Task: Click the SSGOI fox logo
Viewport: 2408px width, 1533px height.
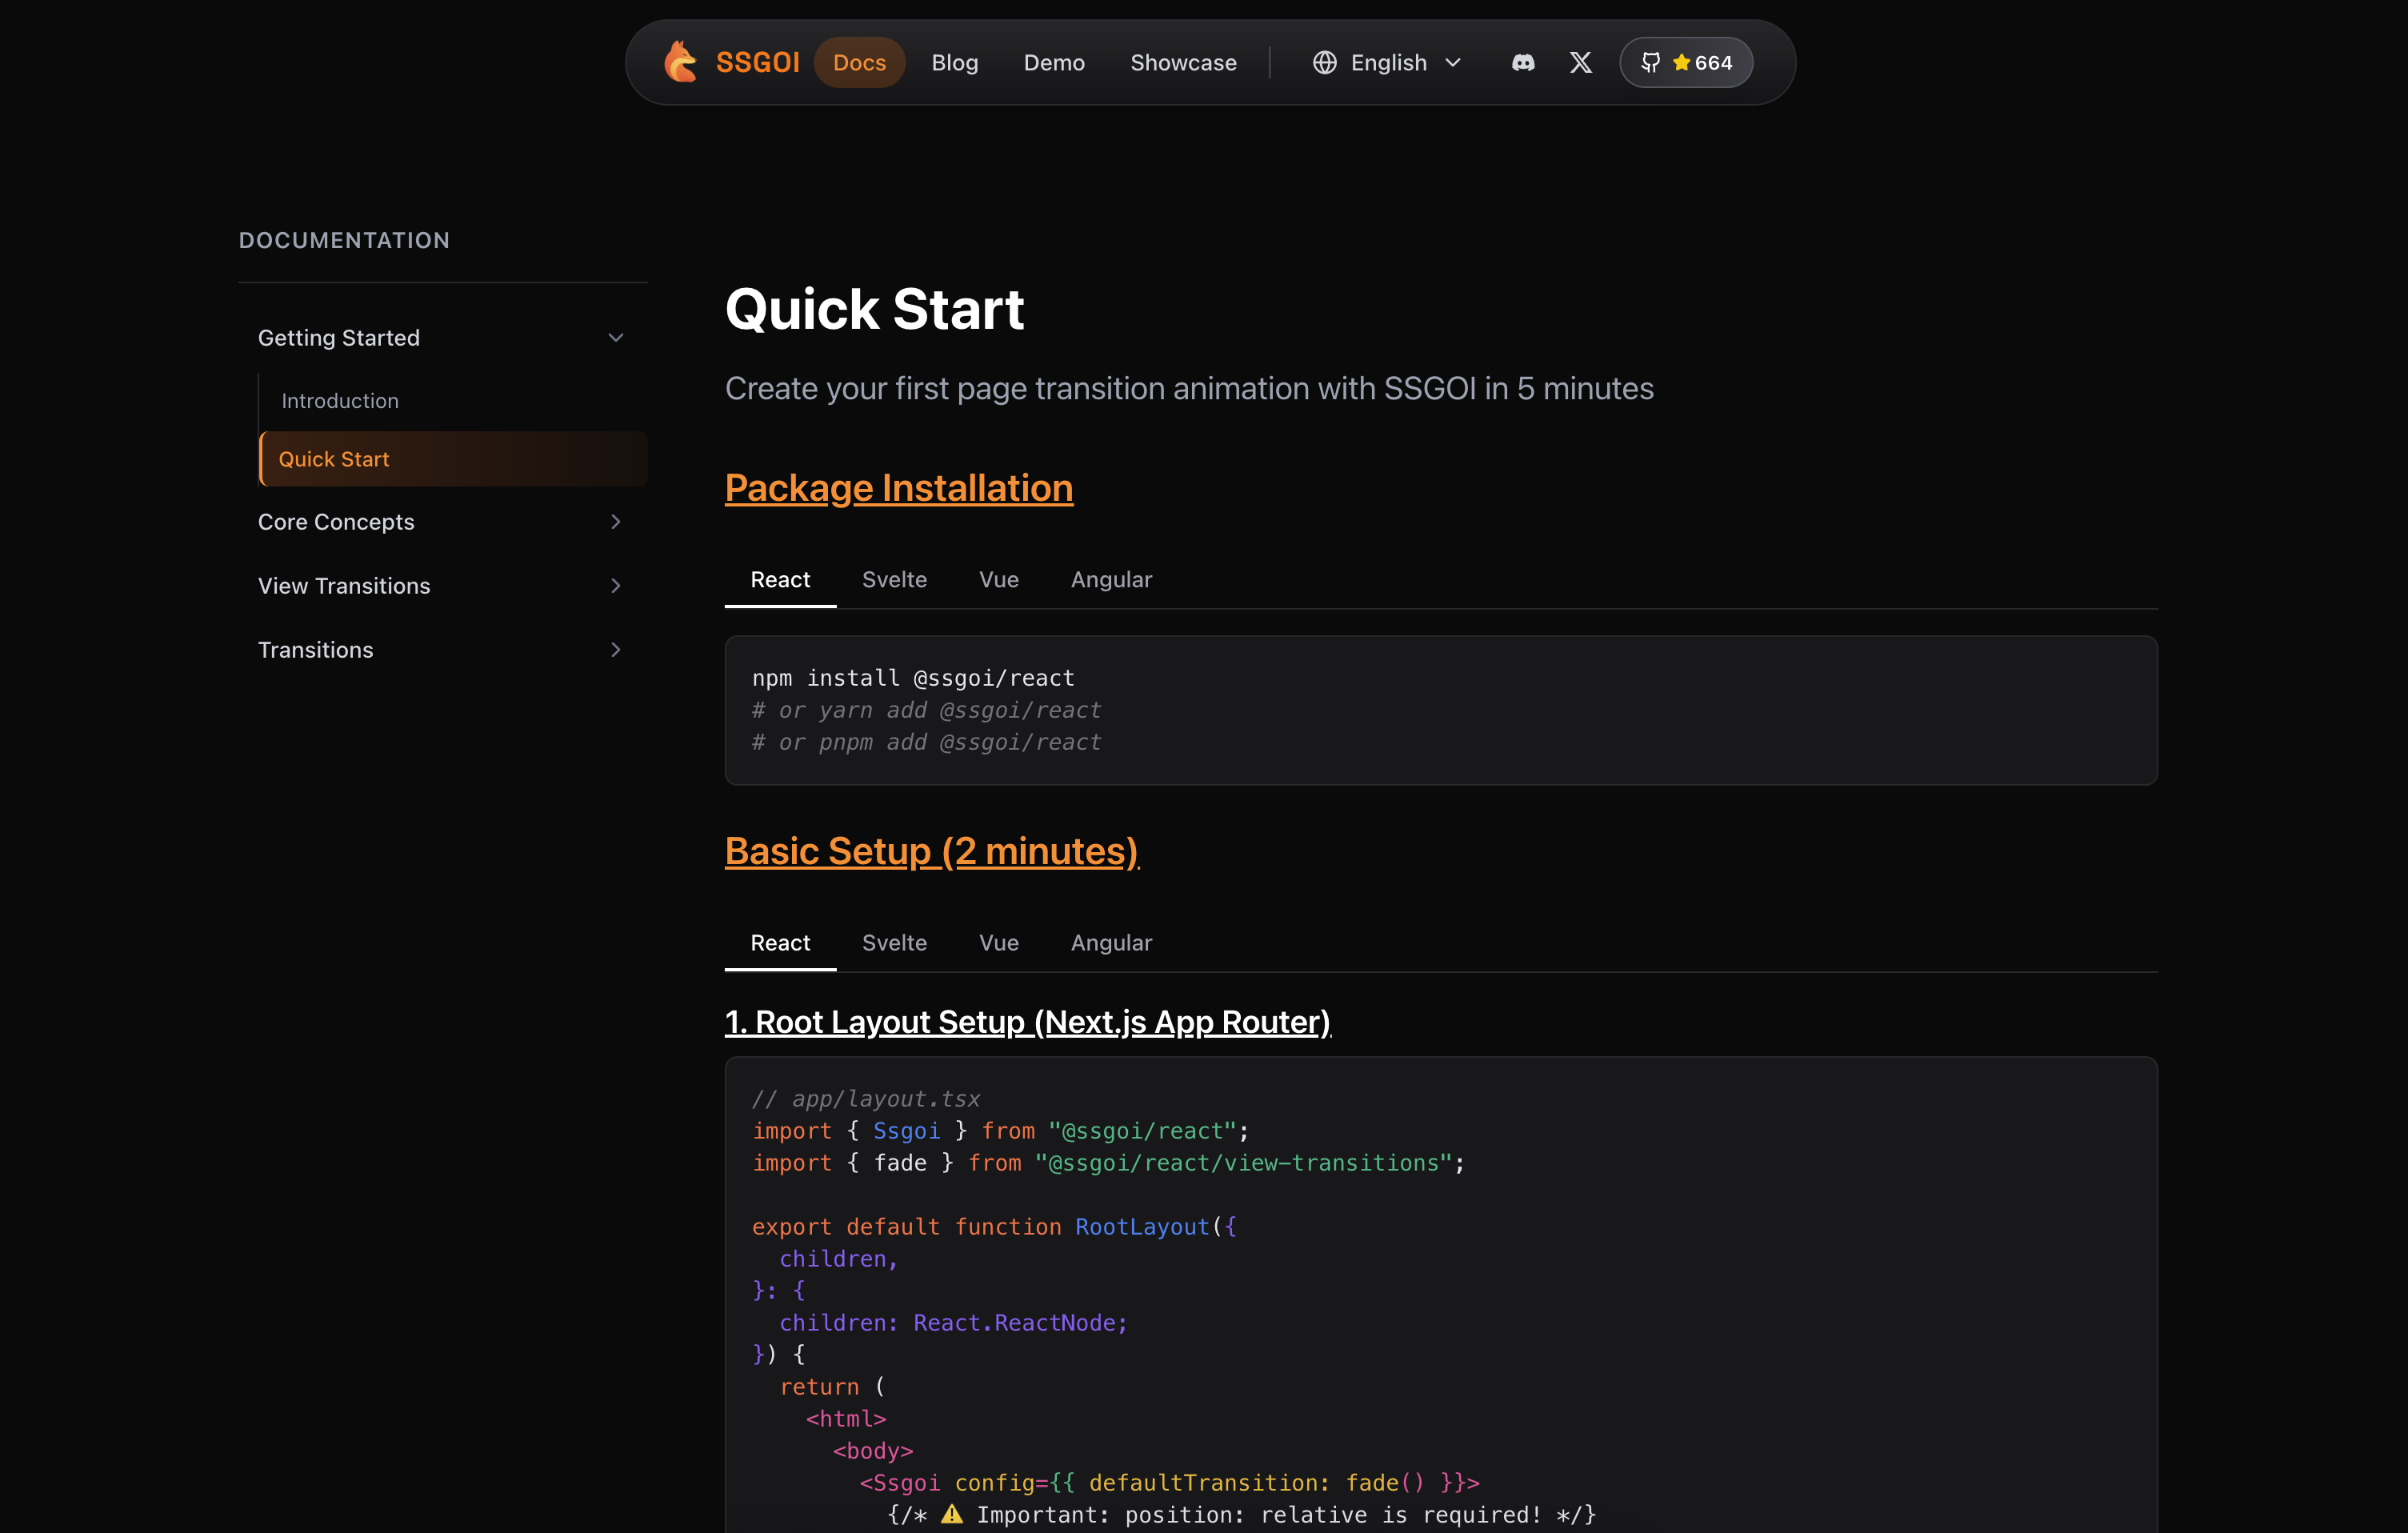Action: pyautogui.click(x=680, y=62)
